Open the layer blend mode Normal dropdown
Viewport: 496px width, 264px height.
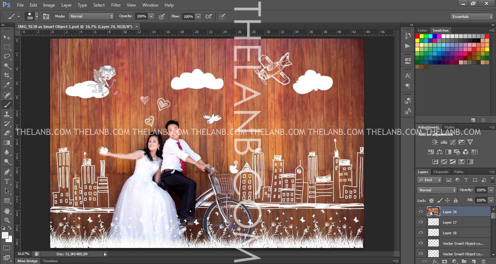[437, 190]
